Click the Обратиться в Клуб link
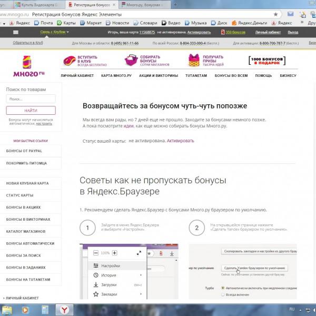This screenshot has width=316, height=316. tap(28, 43)
